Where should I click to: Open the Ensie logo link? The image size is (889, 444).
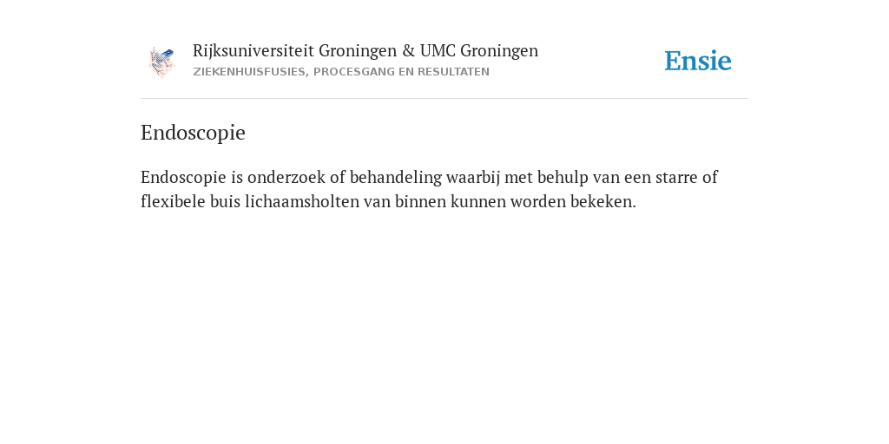pos(698,61)
